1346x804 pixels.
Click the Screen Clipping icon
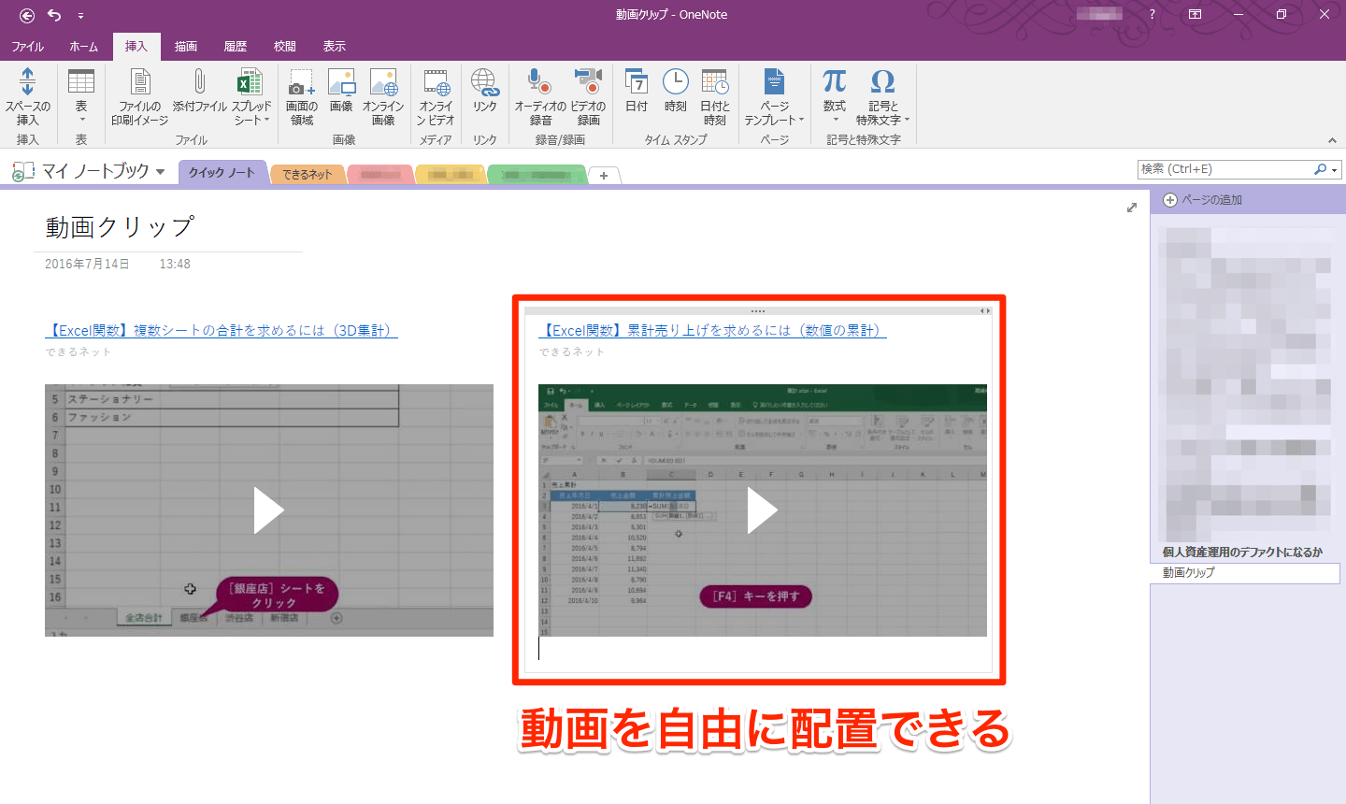(301, 82)
